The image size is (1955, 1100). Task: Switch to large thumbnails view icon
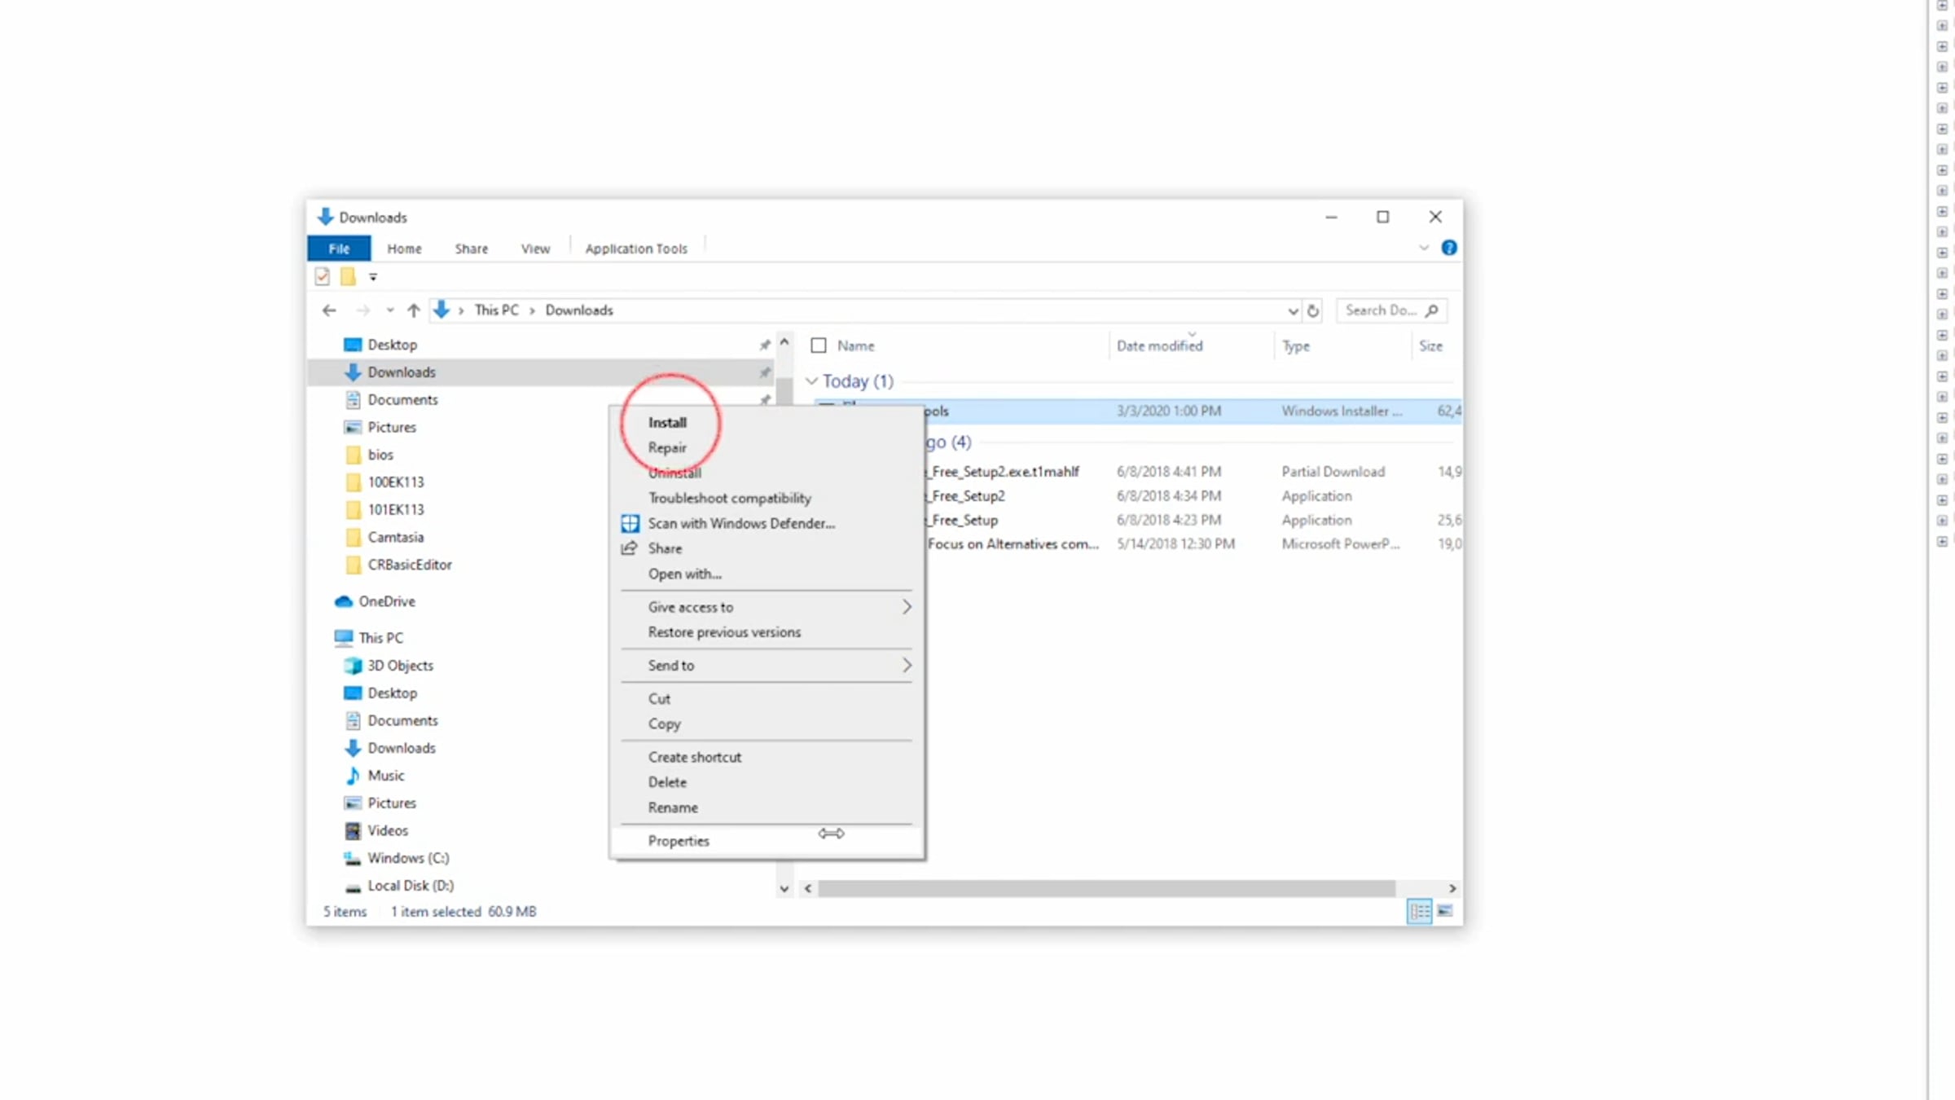1445,911
